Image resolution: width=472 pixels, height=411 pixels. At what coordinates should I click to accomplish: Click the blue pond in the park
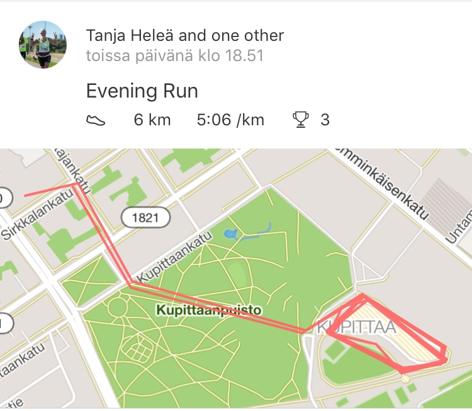tap(231, 234)
